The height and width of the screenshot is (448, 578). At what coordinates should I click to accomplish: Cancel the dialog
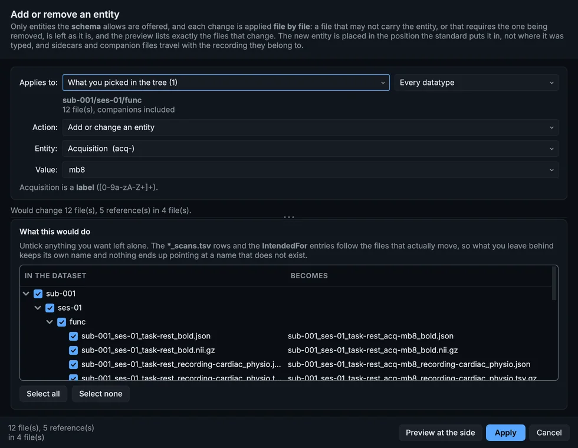pyautogui.click(x=549, y=433)
